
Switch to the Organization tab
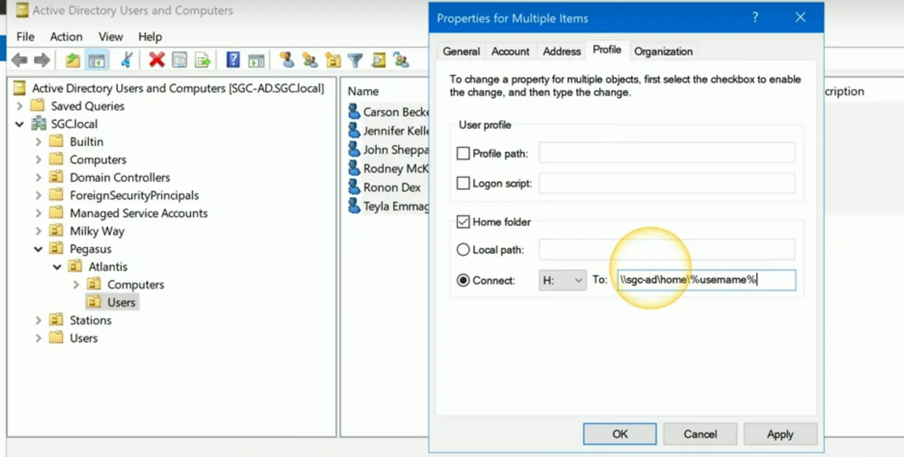pos(663,51)
